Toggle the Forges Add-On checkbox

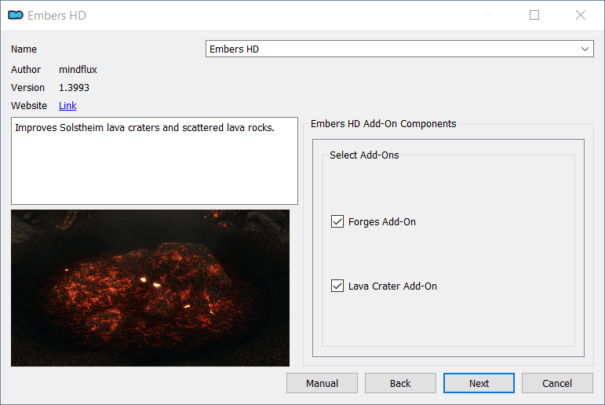point(337,221)
